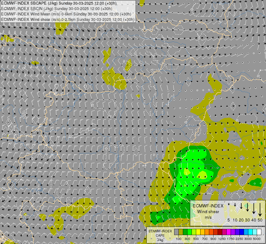Image resolution: width=266 pixels, height=244 pixels.
Task: Select the white CAPE swatch at 5000
Action: (x=259, y=232)
